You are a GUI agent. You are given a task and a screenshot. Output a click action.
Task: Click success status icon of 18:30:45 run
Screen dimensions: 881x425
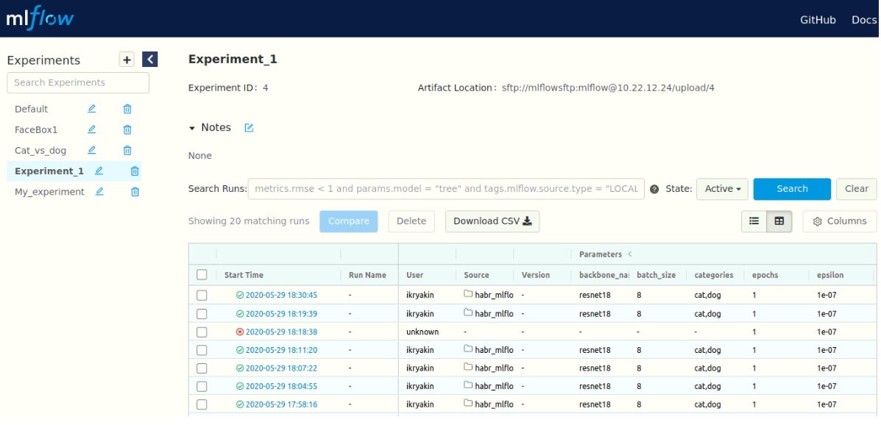(x=240, y=295)
